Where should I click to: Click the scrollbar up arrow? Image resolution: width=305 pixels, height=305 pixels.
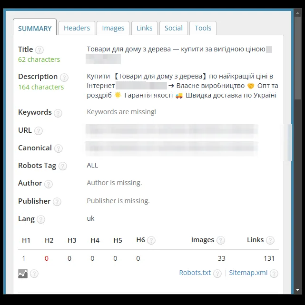pos(297,13)
